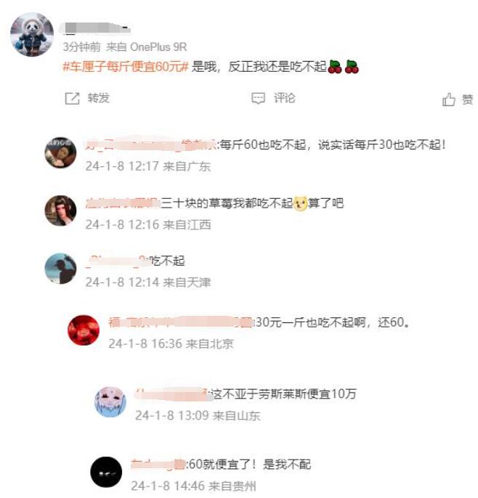Open red avatar of the Beijing commenter

84,330
